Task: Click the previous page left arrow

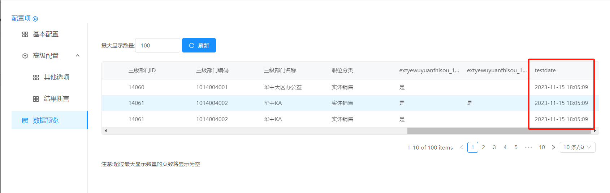Action: point(462,147)
